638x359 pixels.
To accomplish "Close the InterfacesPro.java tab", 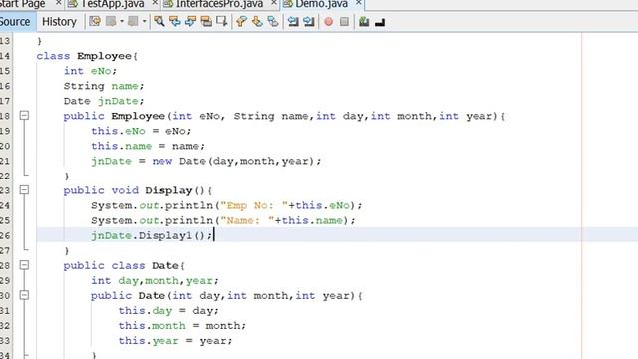I will click(x=273, y=3).
